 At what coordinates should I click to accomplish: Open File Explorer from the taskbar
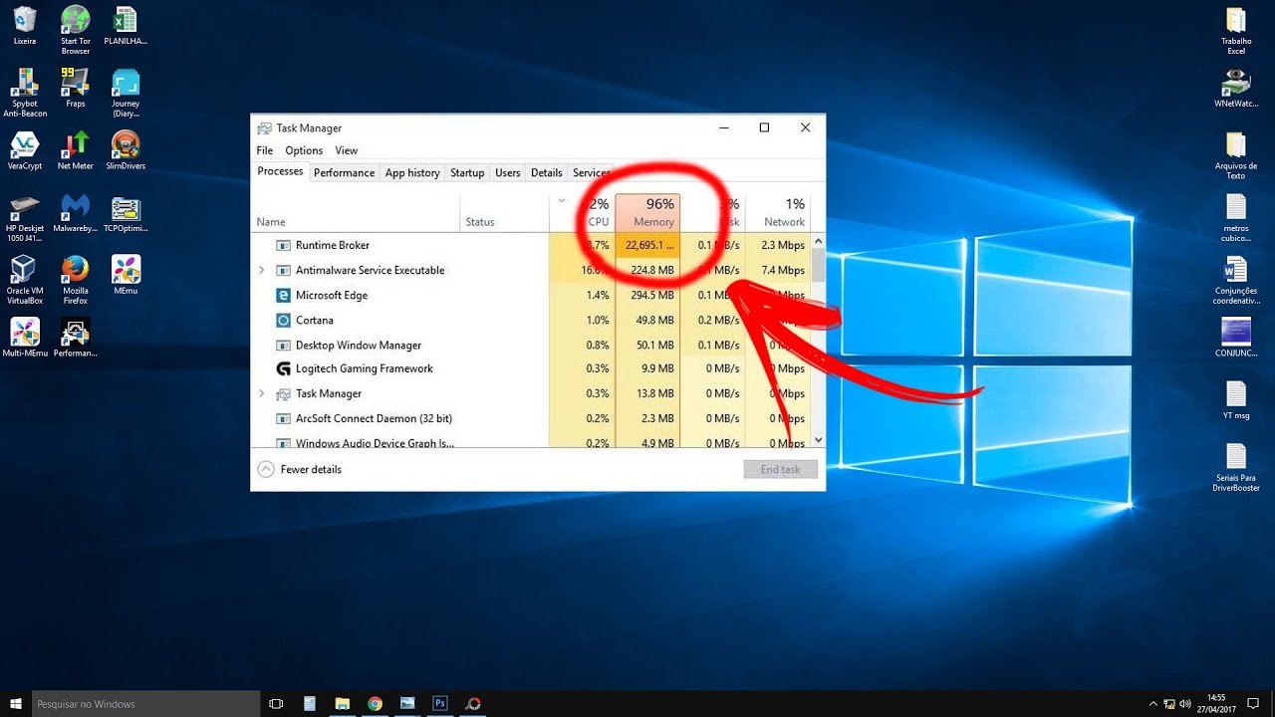[342, 704]
